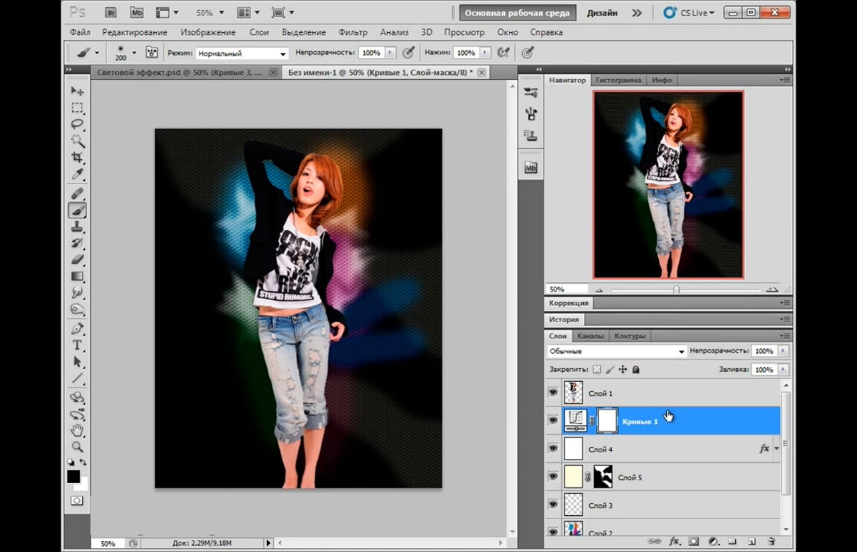Open the layer blend mode Обычные dropdown

[617, 351]
